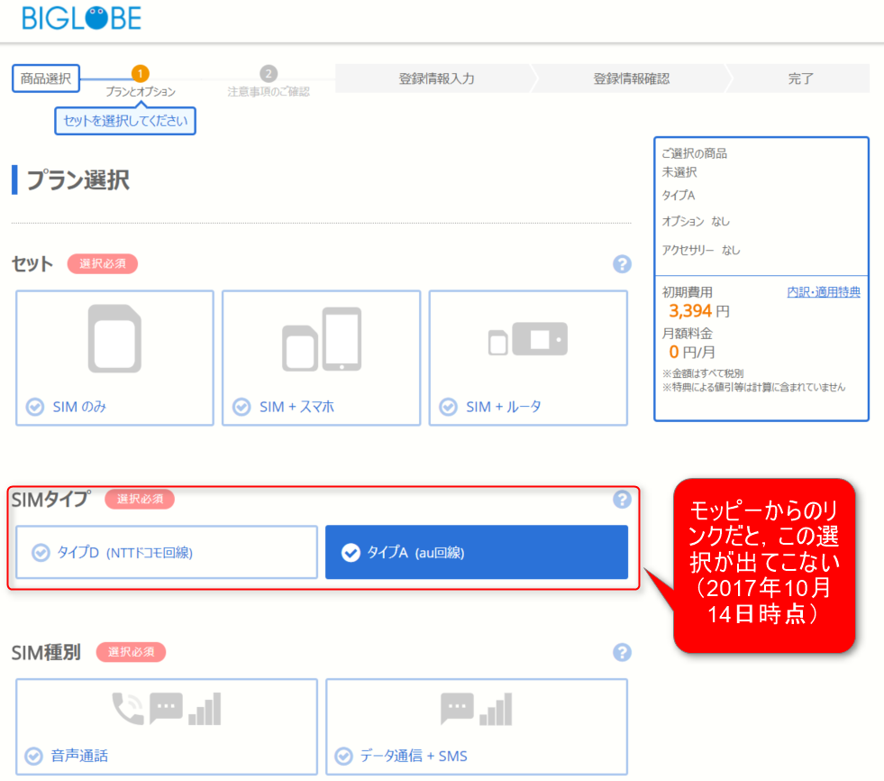Screen dimensions: 884x781
Task: Select the SIM + スマホ set option
Action: pyautogui.click(x=322, y=358)
